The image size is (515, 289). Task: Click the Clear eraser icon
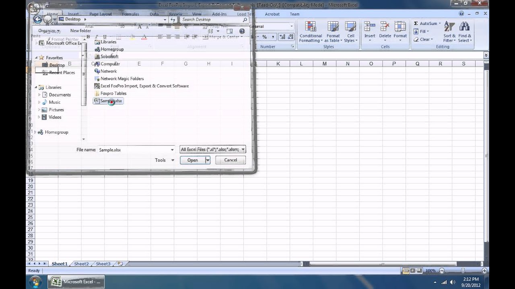pos(416,39)
